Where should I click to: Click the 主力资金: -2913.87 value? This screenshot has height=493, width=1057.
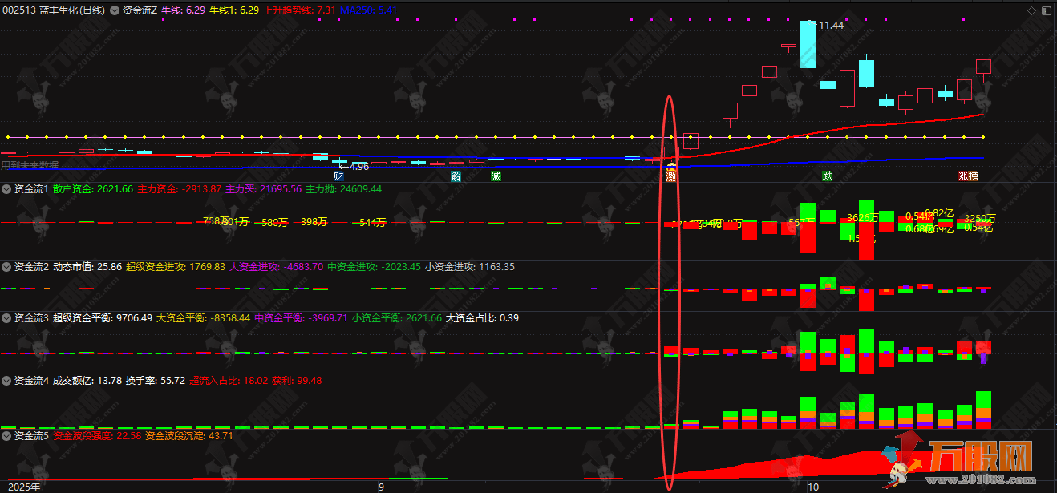pos(179,189)
